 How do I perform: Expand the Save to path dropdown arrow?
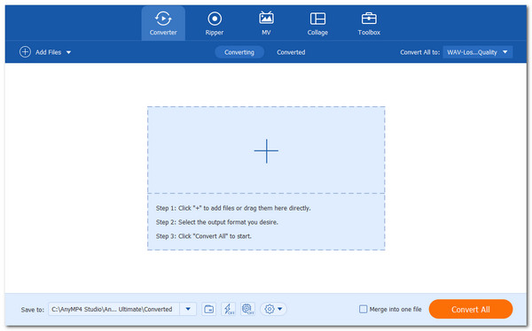(188, 309)
